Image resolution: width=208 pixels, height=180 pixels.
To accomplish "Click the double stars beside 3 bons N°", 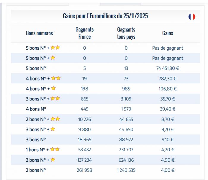I will point(55,99).
